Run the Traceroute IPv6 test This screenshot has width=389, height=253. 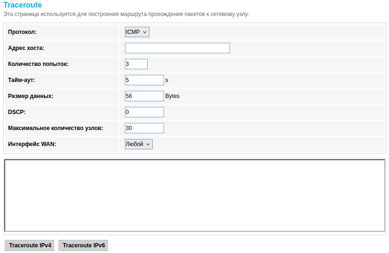click(83, 245)
